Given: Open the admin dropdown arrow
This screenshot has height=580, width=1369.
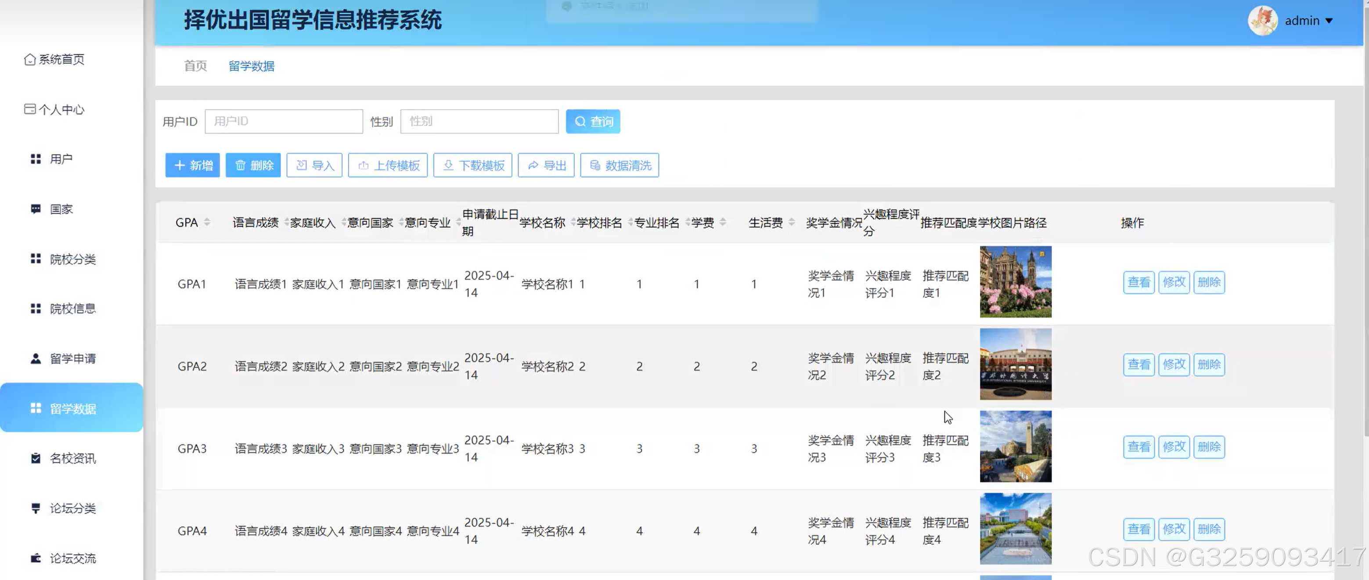Looking at the screenshot, I should point(1329,21).
